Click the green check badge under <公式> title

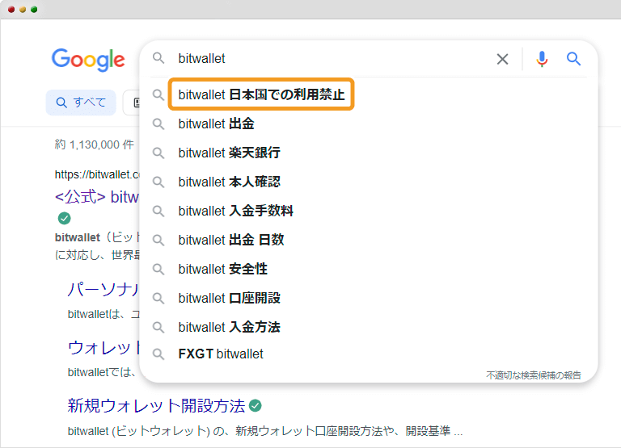64,218
